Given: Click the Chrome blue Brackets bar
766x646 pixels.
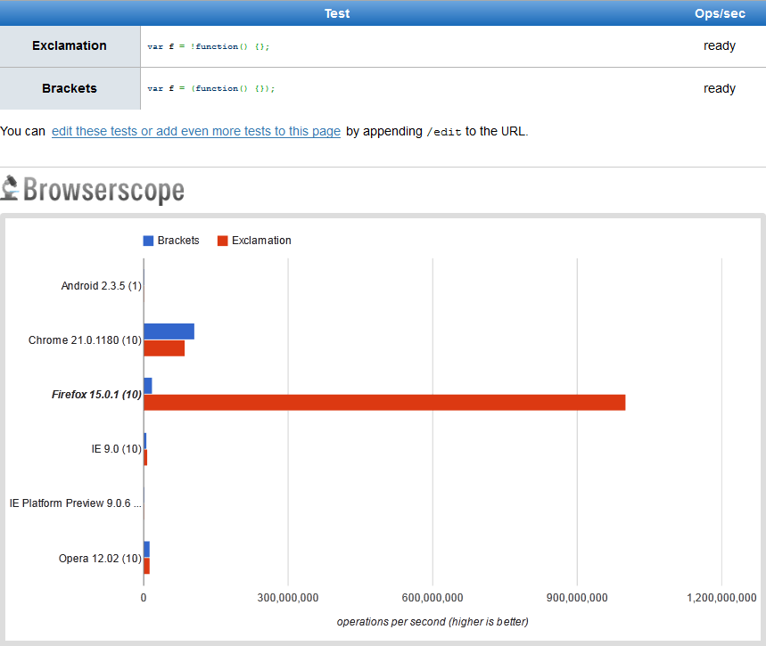Looking at the screenshot, I should click(169, 331).
